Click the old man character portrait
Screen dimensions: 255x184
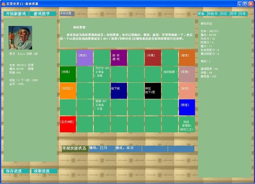tap(20, 38)
